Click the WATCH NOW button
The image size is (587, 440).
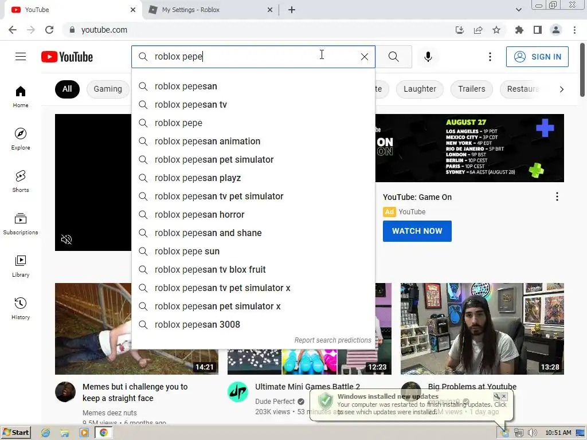[417, 231]
